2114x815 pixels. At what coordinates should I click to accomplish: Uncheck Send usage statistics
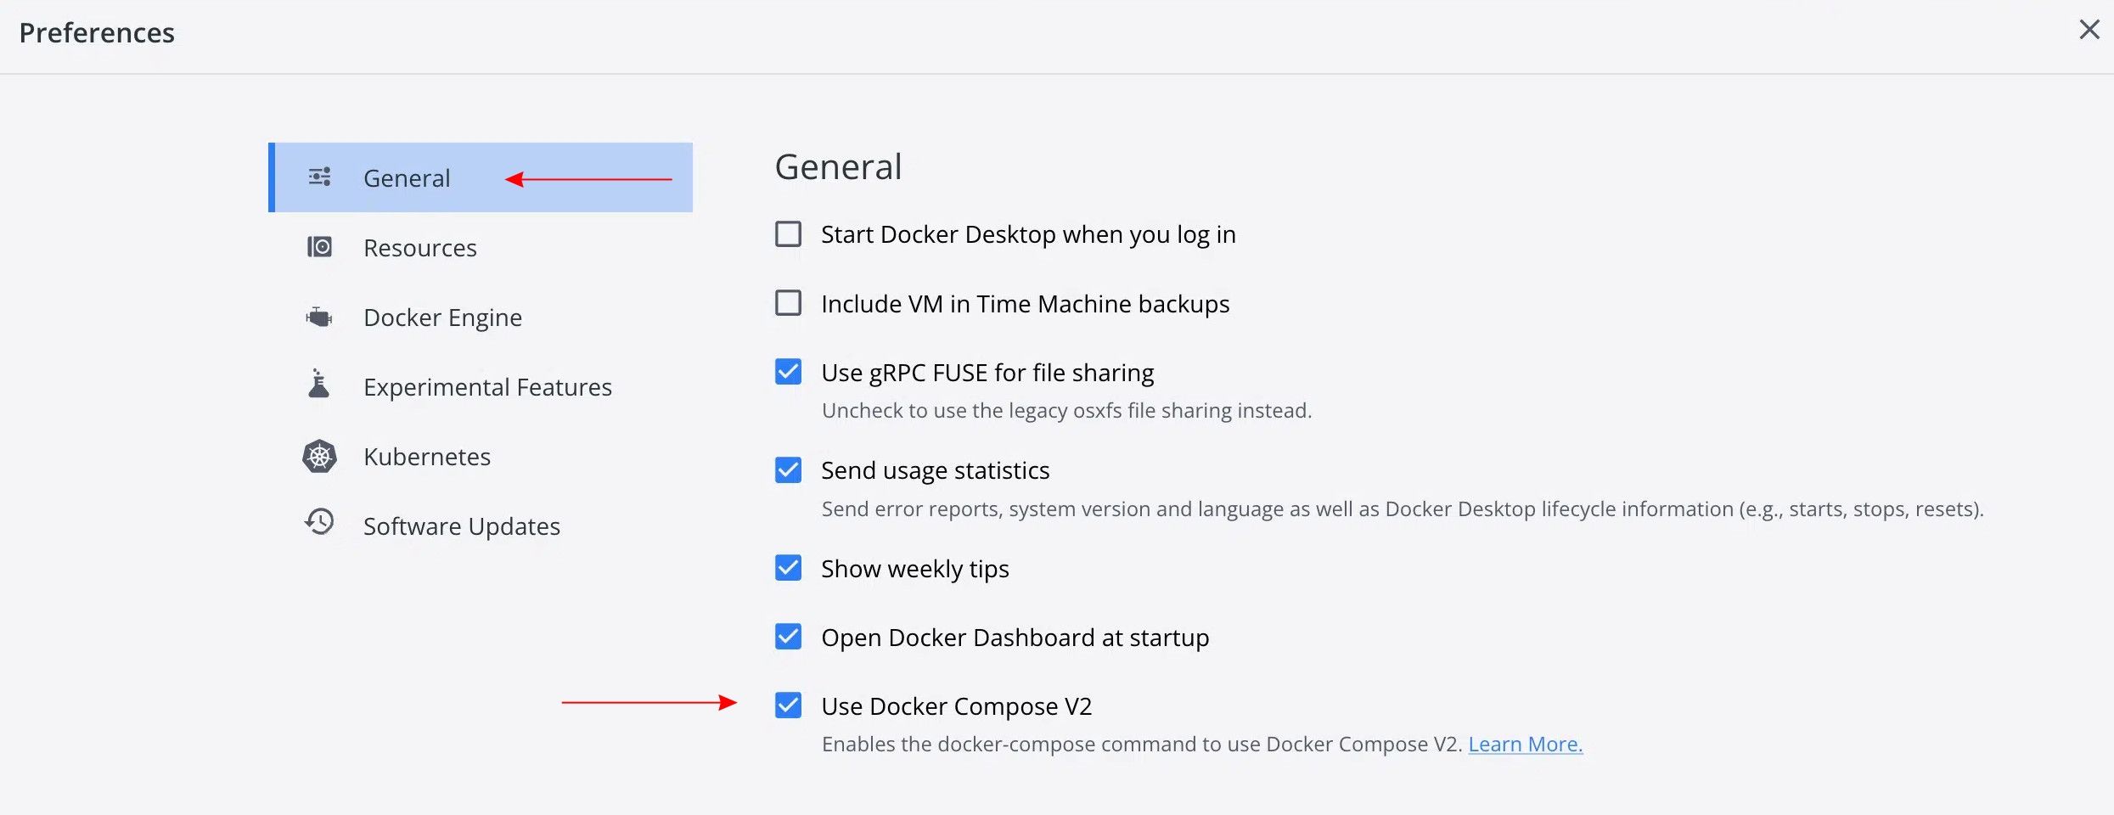787,469
